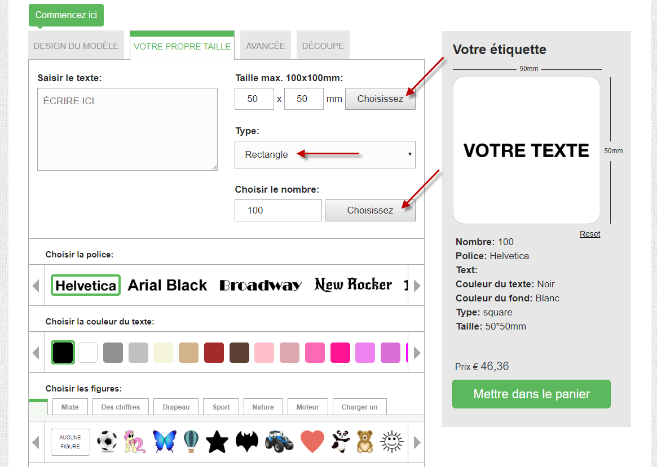The width and height of the screenshot is (657, 467).
Task: Open the Drapeau figures tab
Action: [x=176, y=407]
